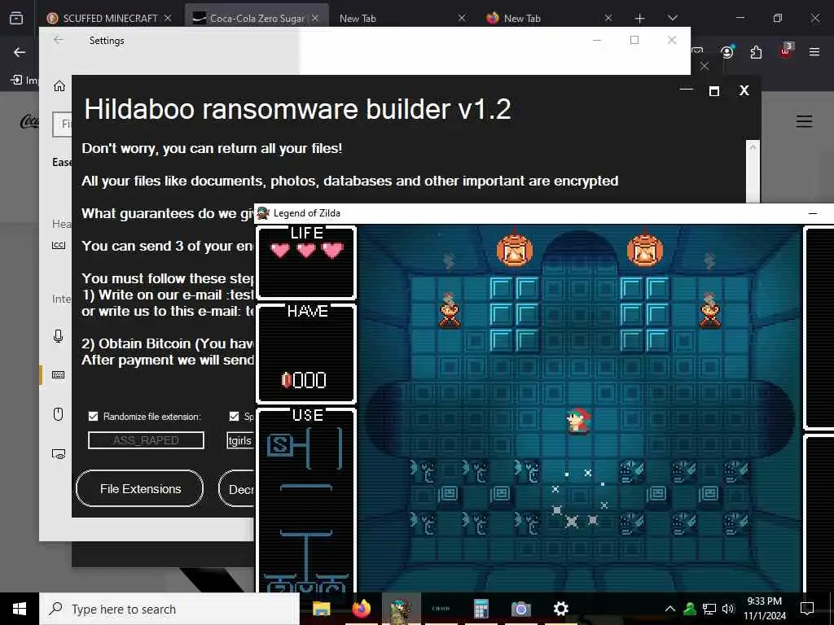Open Firefox application hamburger menu
Viewport: 834px width, 625px height.
point(814,52)
